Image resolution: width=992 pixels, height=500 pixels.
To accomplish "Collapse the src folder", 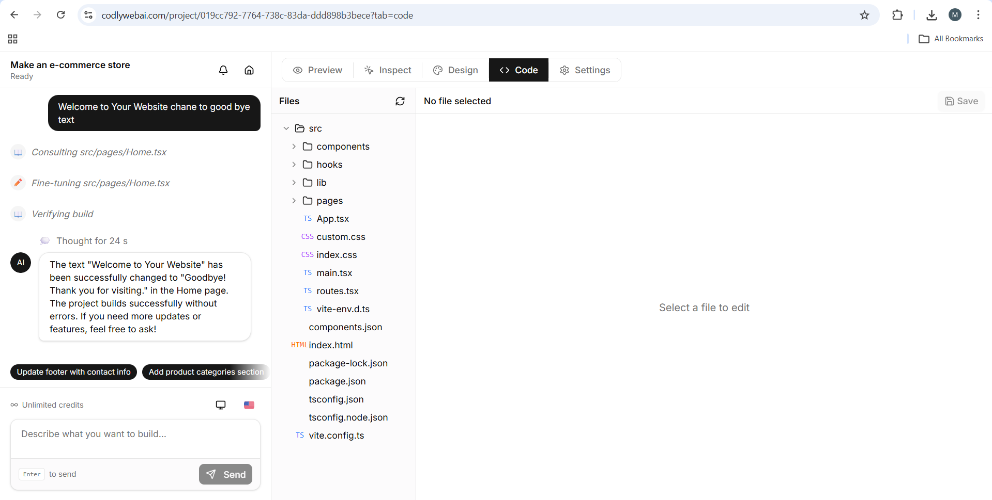I will [x=286, y=128].
